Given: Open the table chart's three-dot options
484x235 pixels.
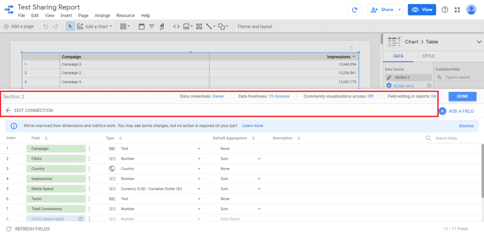Looking at the screenshot, I should (352, 48).
